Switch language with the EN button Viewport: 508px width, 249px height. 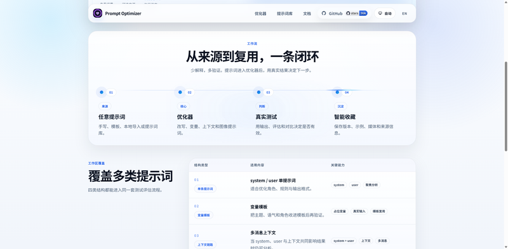pyautogui.click(x=404, y=13)
